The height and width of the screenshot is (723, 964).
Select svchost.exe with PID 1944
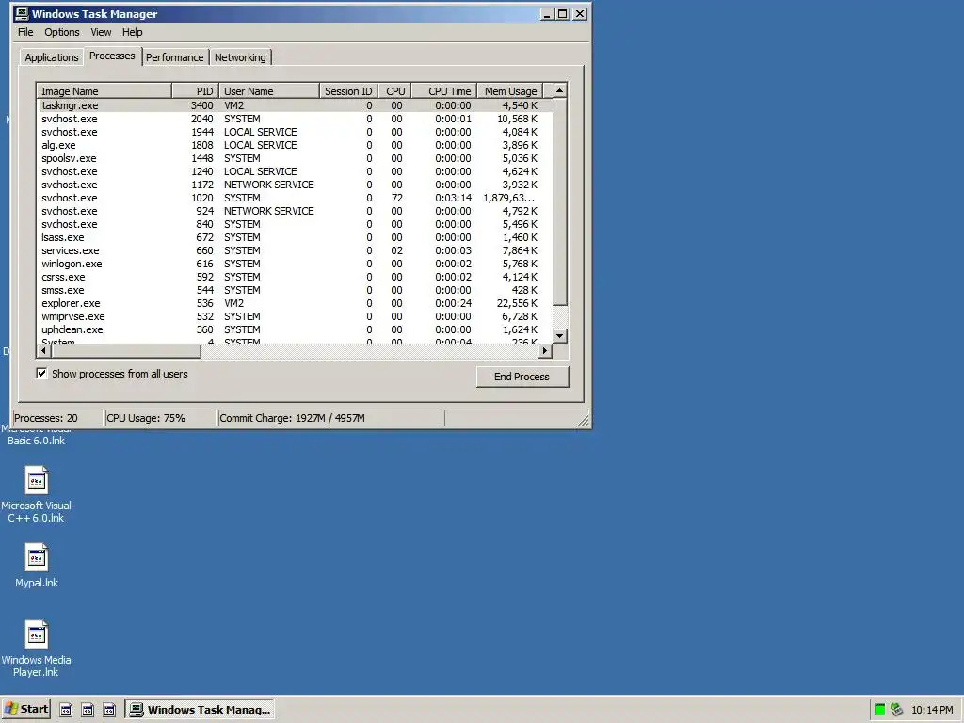295,132
